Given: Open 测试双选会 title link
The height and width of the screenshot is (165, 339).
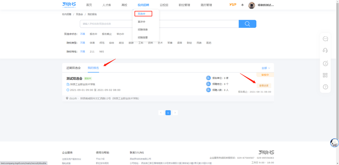Looking at the screenshot, I should click(74, 78).
